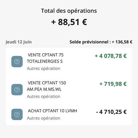Click the + 88,51 € total amount
This screenshot has width=138, height=138.
click(69, 22)
